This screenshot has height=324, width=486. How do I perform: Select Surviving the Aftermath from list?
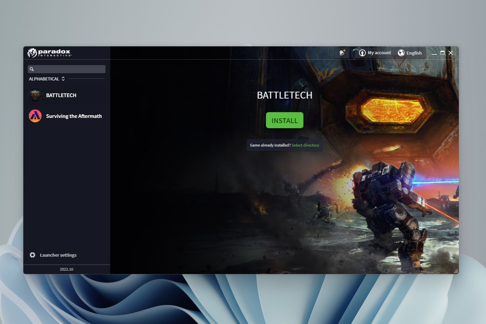(74, 116)
